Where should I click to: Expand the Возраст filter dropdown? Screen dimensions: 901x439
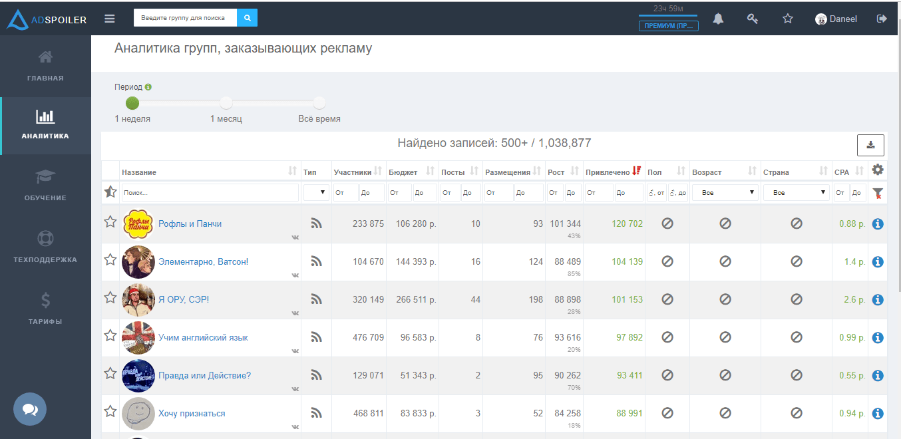pyautogui.click(x=725, y=193)
